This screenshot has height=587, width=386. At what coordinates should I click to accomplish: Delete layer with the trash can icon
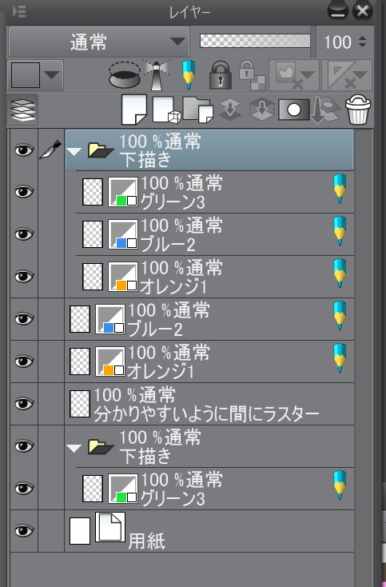pos(358,109)
